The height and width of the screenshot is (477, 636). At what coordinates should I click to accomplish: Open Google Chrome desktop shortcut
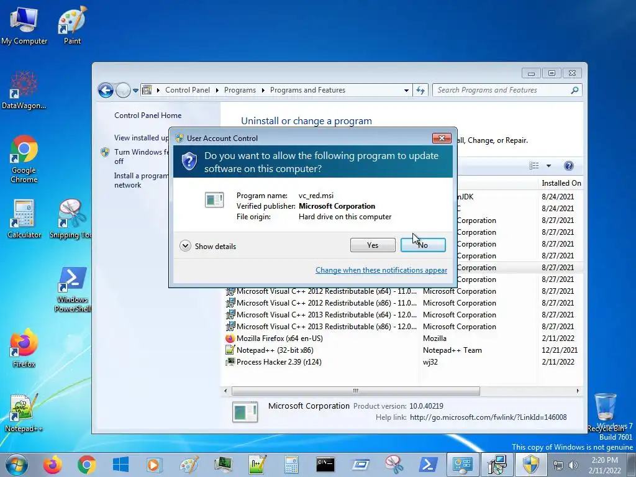(x=24, y=159)
